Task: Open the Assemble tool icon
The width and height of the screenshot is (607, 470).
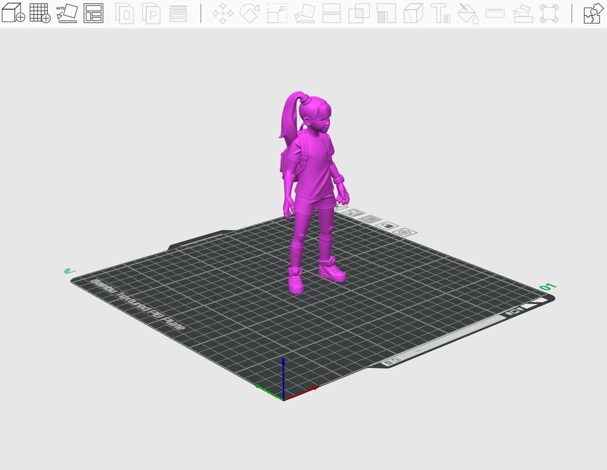Action: point(523,13)
